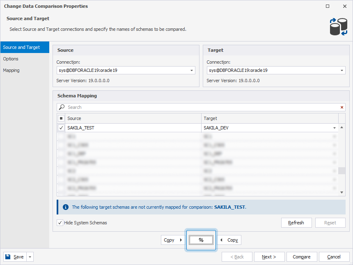Click the swap source and target button
The image size is (353, 265).
[x=201, y=240]
